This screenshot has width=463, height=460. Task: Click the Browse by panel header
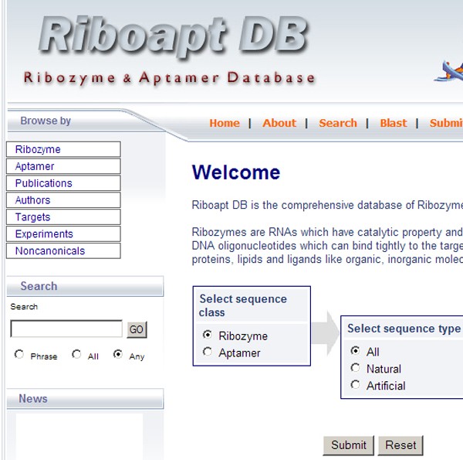[x=46, y=121]
